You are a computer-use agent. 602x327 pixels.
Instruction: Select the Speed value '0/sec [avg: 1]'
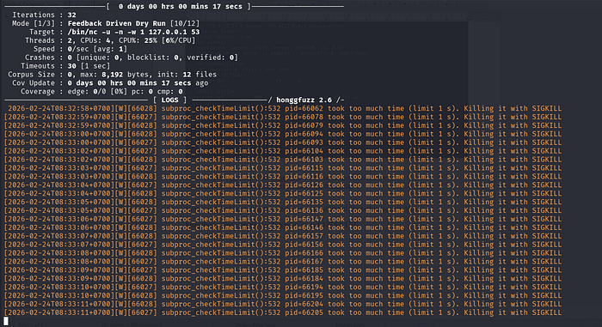[x=97, y=49]
